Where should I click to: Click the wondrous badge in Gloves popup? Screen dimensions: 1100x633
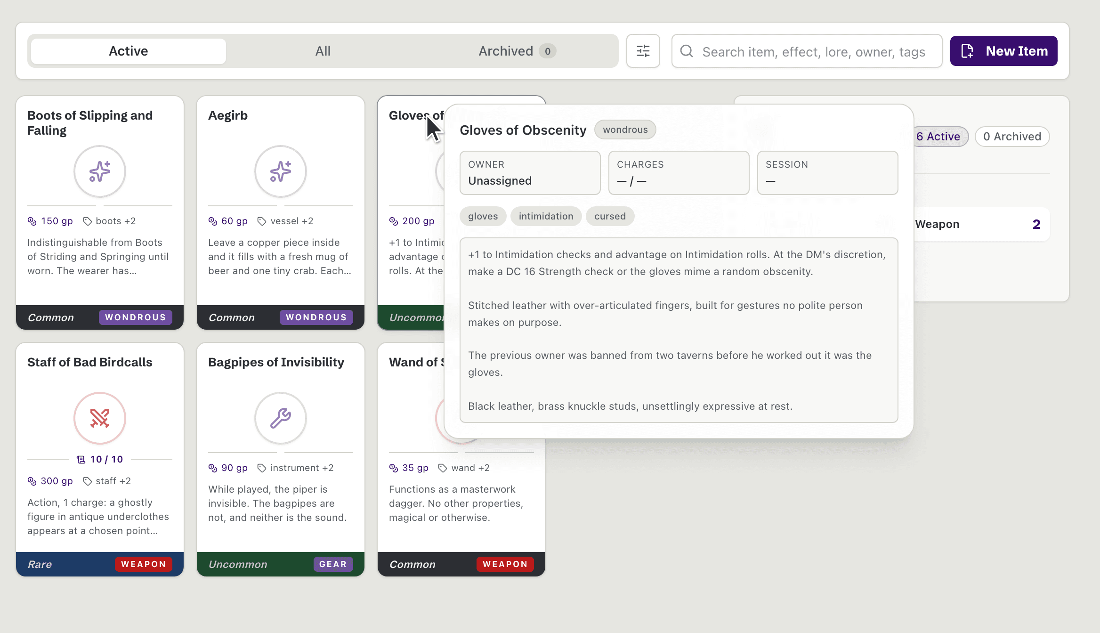625,130
